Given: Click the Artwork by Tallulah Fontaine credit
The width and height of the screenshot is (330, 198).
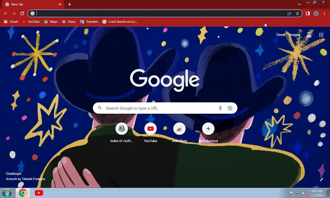Looking at the screenshot, I should pyautogui.click(x=26, y=179).
